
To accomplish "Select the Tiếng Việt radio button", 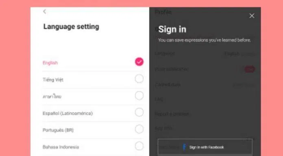I will (139, 79).
